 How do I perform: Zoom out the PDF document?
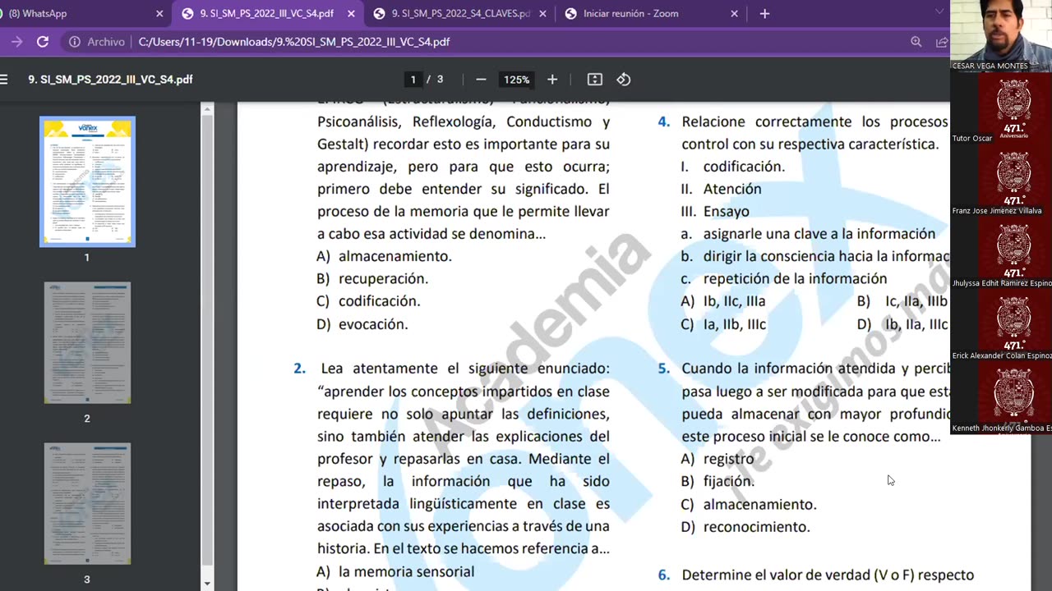(481, 80)
